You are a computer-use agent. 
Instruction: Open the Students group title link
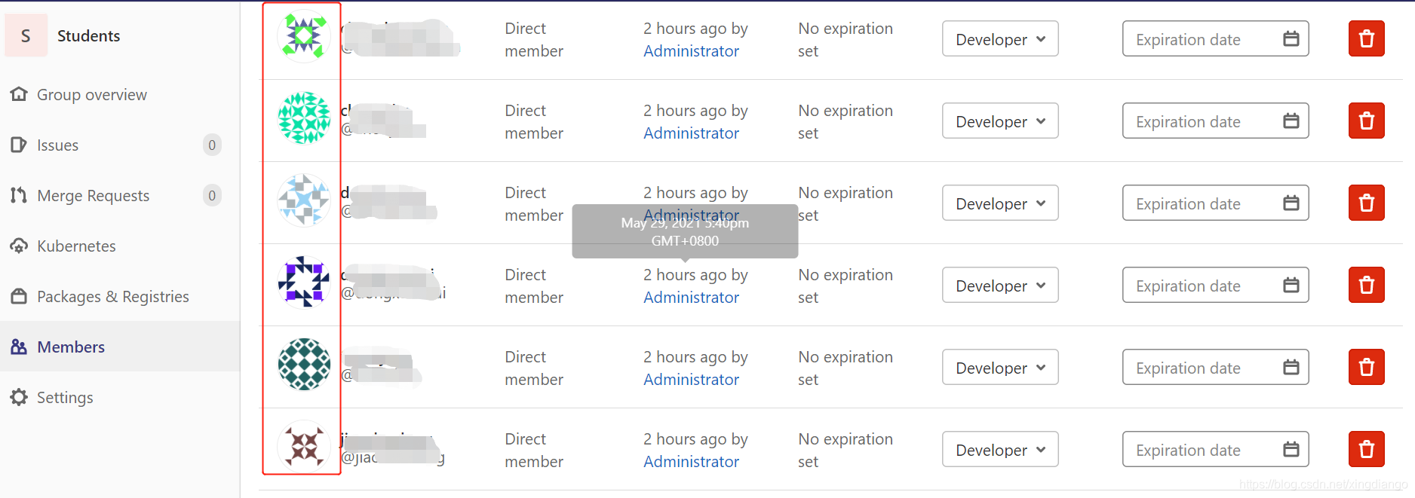(88, 36)
